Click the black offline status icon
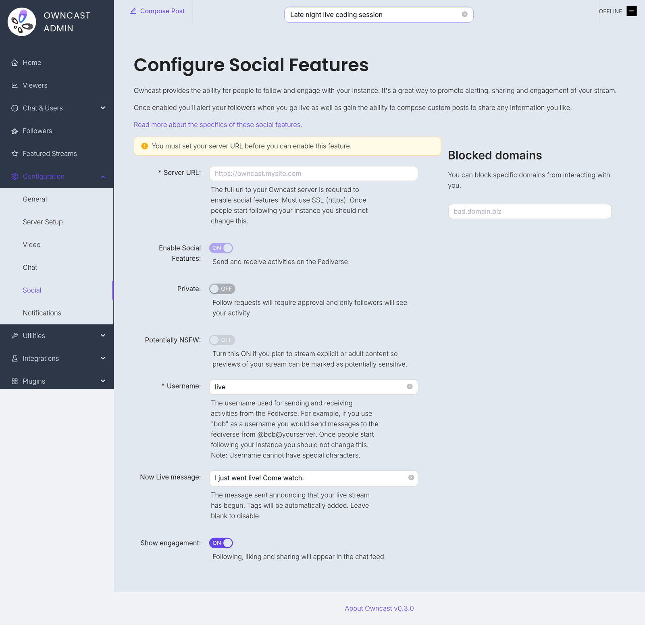This screenshot has width=645, height=625. click(x=632, y=11)
